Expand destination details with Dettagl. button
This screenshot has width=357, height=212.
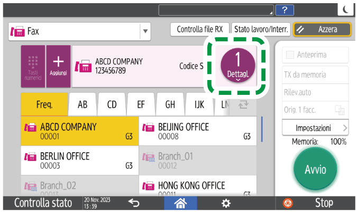(x=237, y=66)
